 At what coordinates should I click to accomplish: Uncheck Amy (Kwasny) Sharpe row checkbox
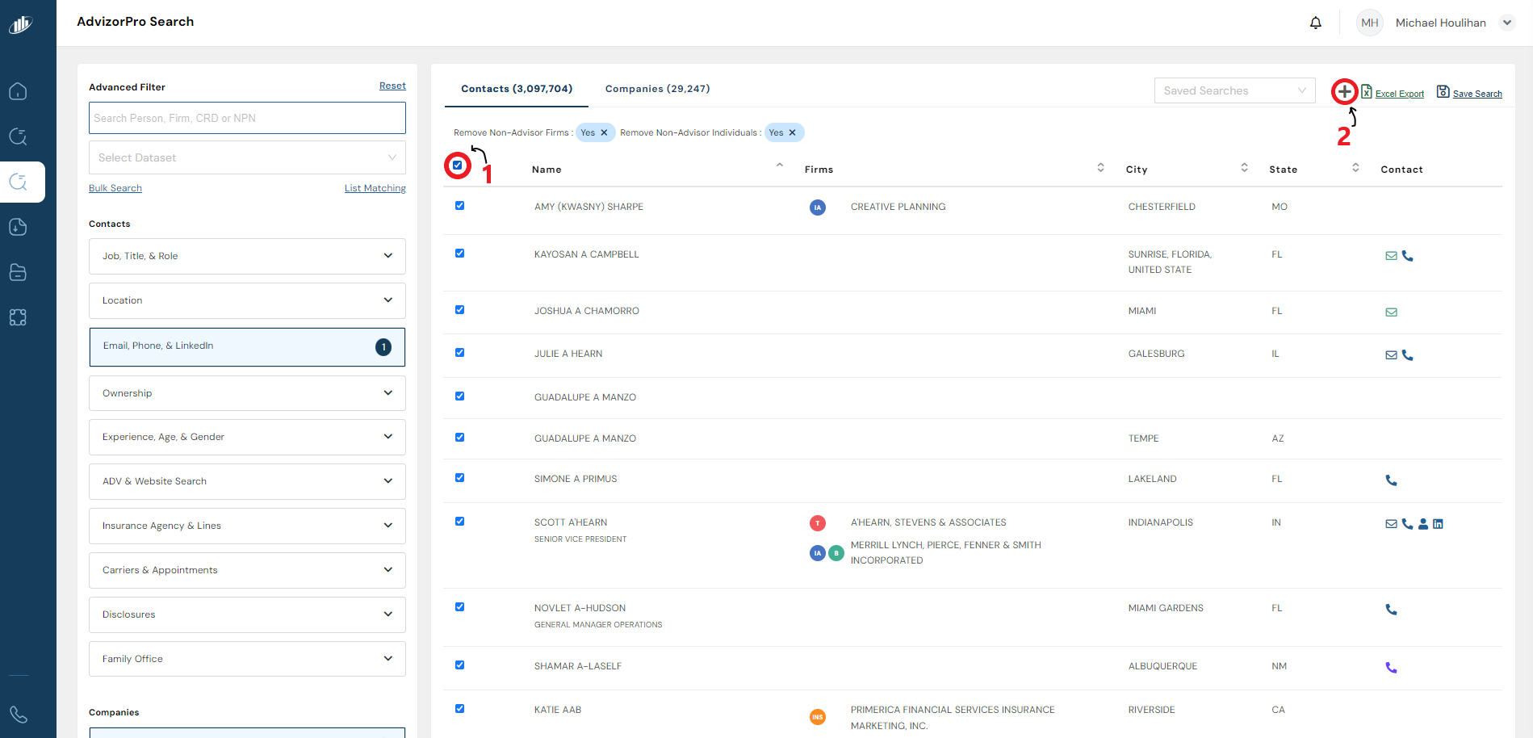459,206
